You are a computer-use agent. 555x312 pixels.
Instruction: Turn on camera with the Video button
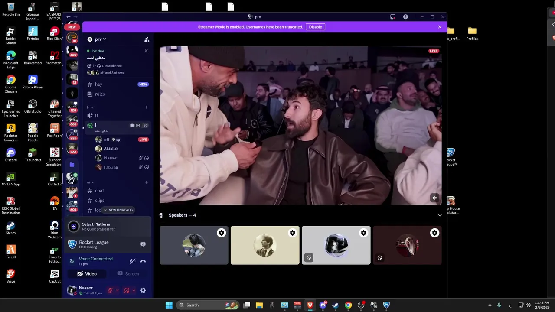87,274
